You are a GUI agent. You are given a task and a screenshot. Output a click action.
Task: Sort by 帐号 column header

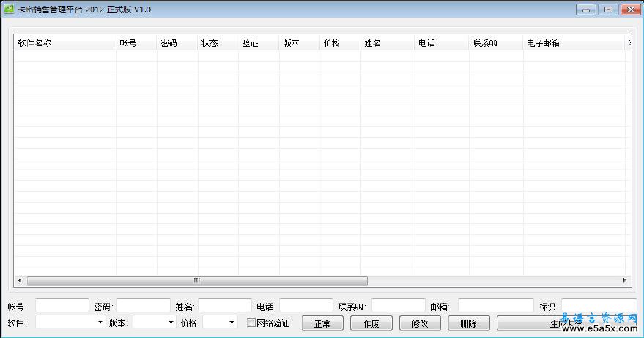pyautogui.click(x=136, y=42)
